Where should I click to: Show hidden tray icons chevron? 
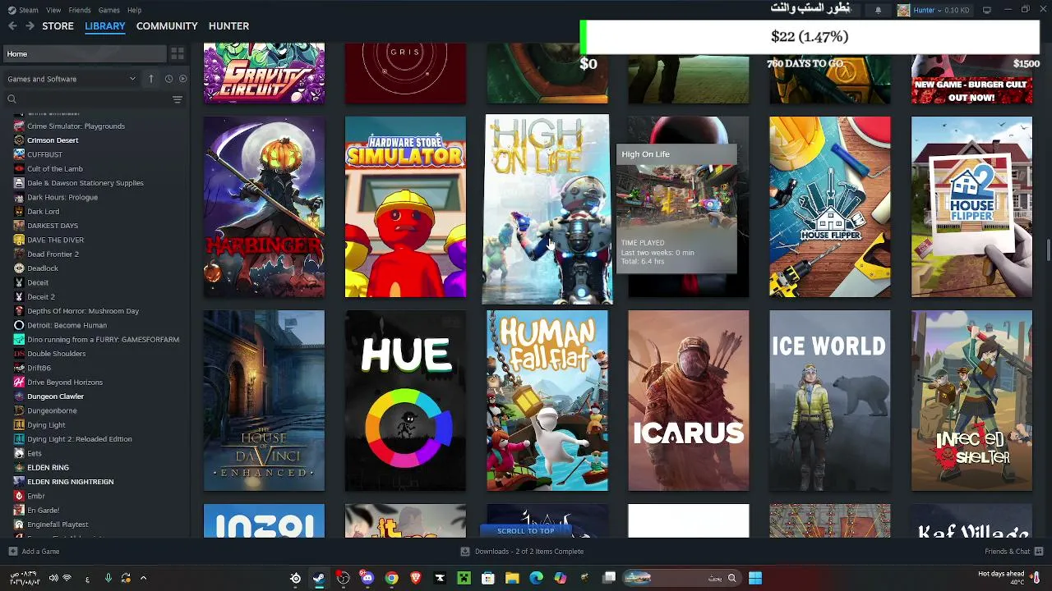click(x=143, y=578)
